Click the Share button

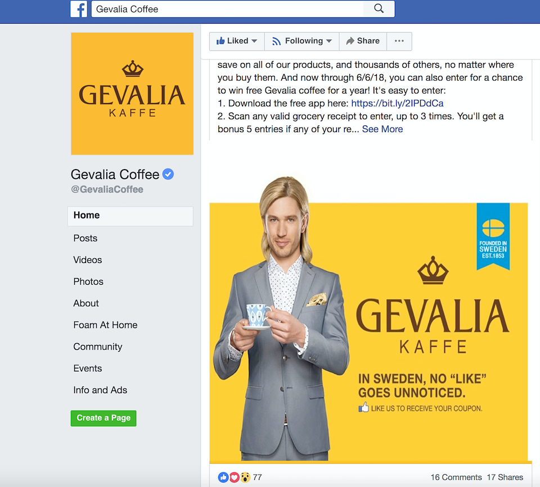(x=363, y=41)
